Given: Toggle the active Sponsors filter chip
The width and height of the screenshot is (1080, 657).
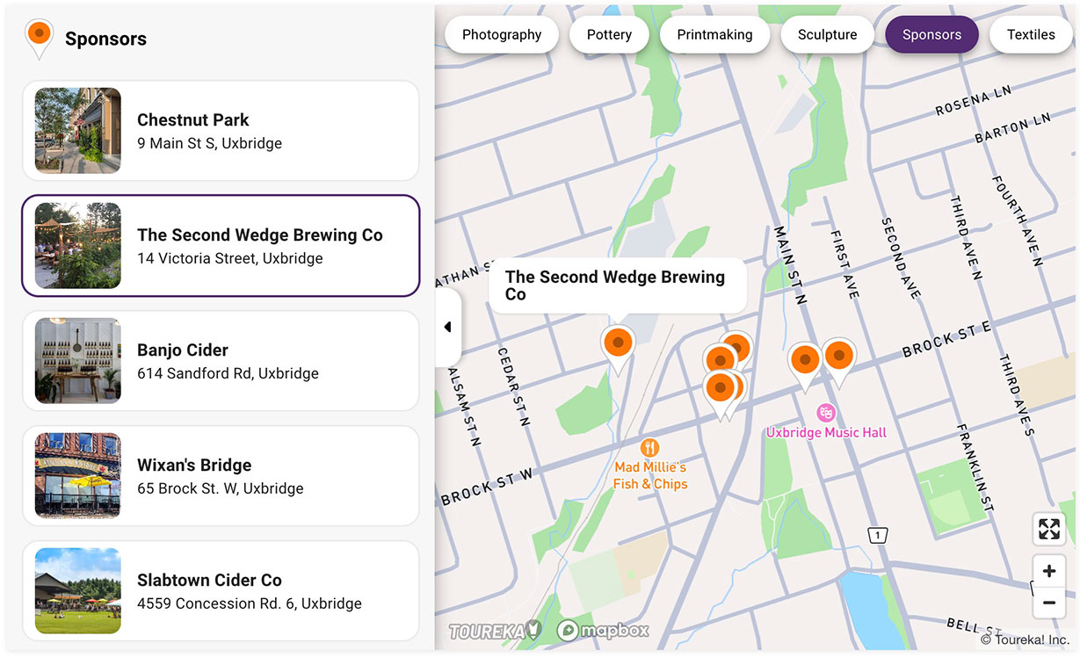Looking at the screenshot, I should point(931,35).
